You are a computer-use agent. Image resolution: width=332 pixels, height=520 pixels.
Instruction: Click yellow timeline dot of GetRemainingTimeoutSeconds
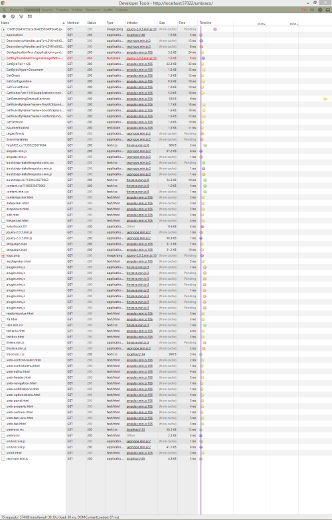[x=325, y=99]
